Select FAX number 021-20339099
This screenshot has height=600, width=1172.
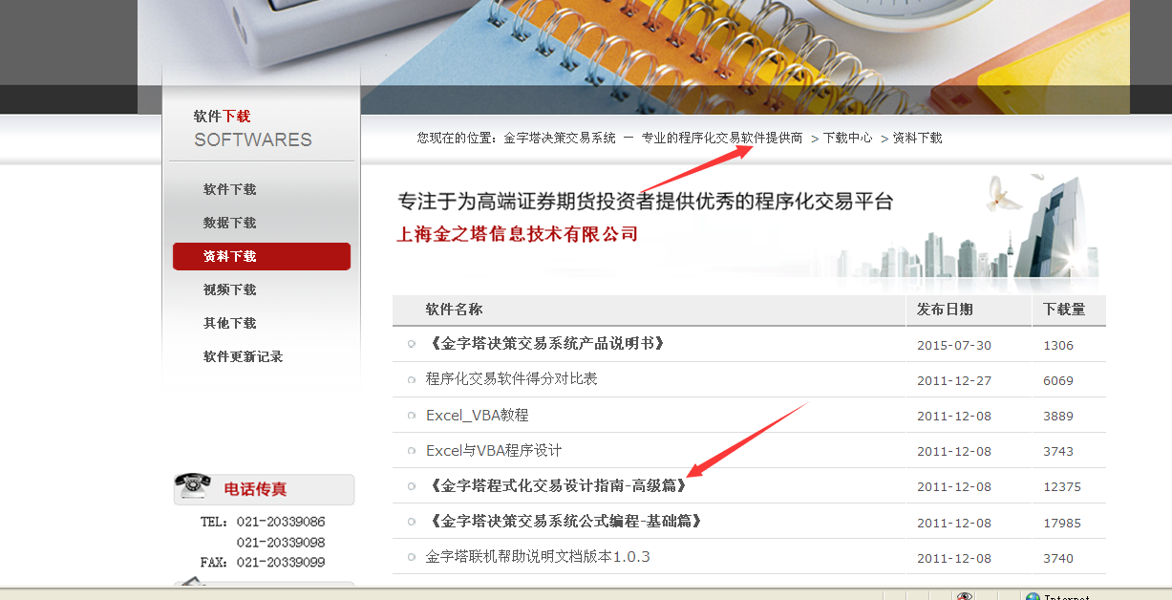pyautogui.click(x=281, y=563)
